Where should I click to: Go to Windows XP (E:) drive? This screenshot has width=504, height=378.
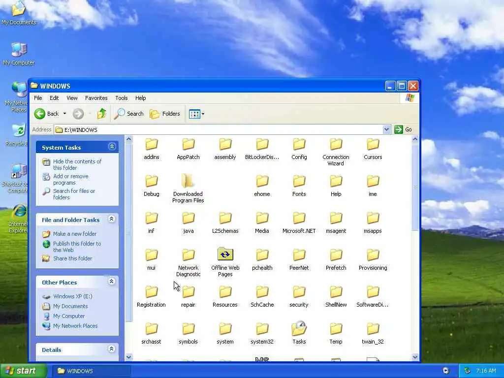click(73, 296)
